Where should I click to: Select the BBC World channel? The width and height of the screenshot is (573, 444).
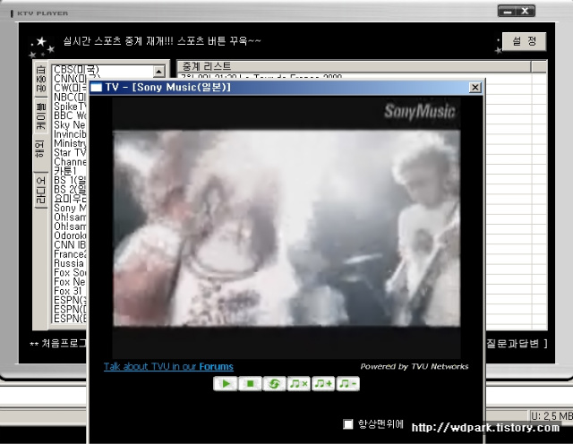70,115
